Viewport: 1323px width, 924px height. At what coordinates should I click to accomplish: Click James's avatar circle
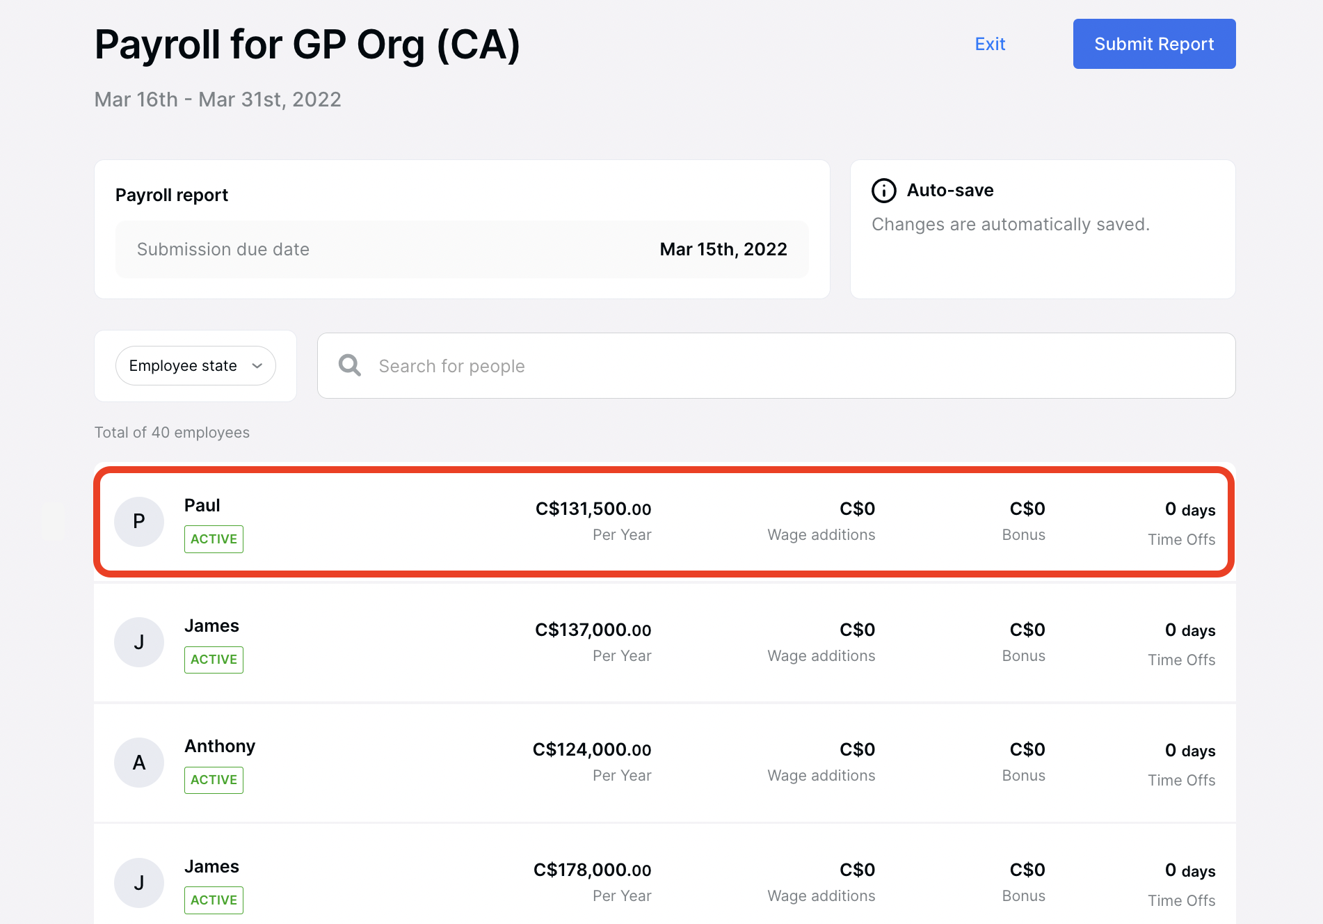tap(139, 642)
